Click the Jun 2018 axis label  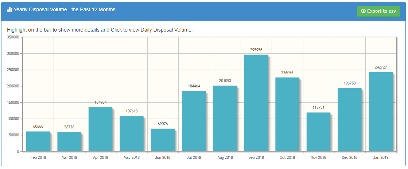click(163, 157)
